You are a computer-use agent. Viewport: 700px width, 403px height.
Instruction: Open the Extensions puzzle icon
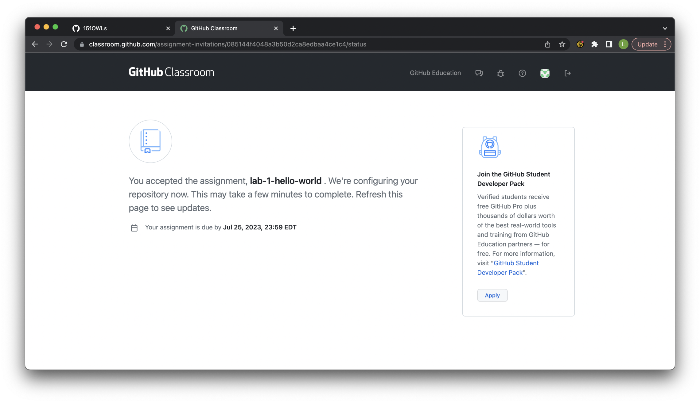point(594,44)
